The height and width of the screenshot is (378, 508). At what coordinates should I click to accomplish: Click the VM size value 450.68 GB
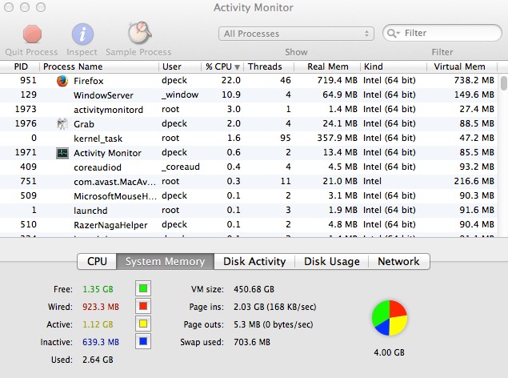click(x=254, y=289)
